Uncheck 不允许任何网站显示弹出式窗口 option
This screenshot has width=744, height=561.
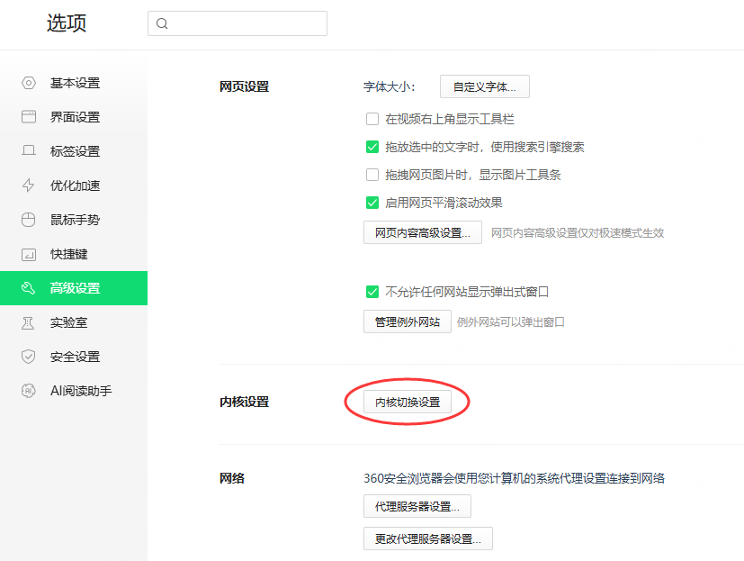pos(372,292)
